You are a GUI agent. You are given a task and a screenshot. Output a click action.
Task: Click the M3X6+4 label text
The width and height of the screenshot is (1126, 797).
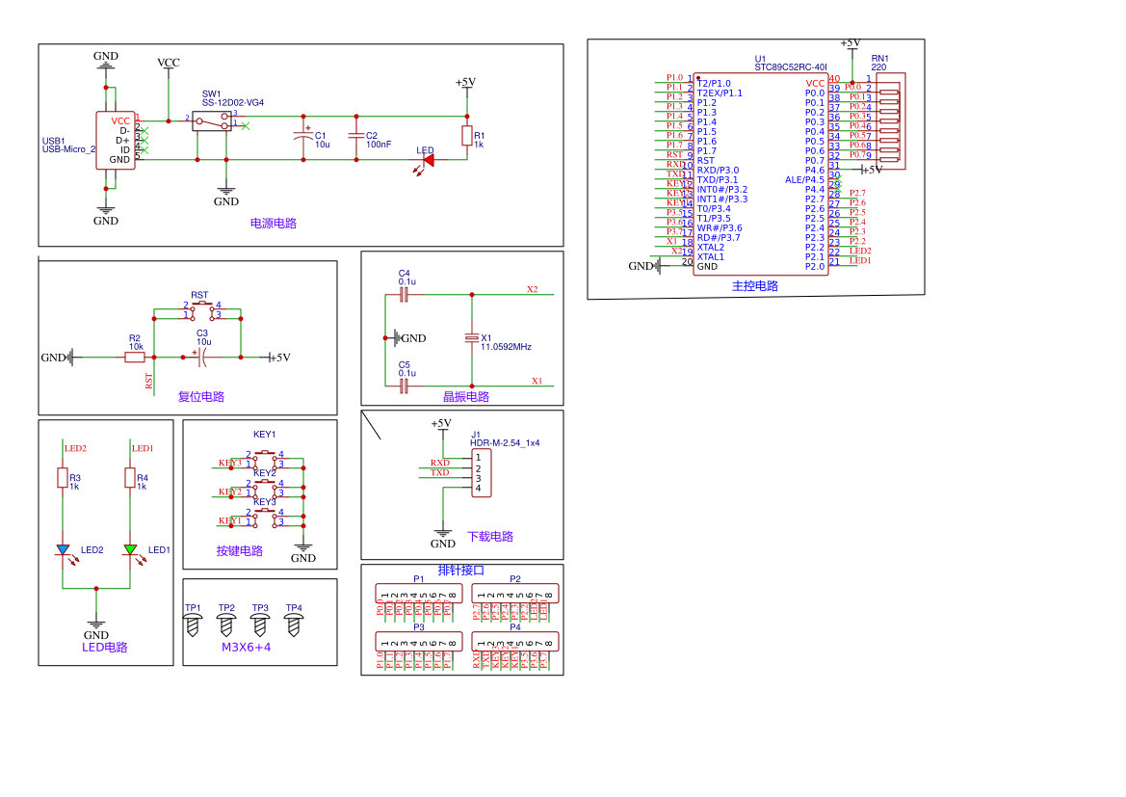(x=247, y=648)
